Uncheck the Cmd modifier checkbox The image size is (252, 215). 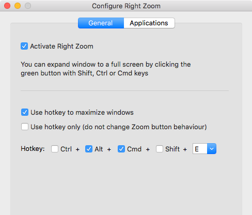click(121, 149)
